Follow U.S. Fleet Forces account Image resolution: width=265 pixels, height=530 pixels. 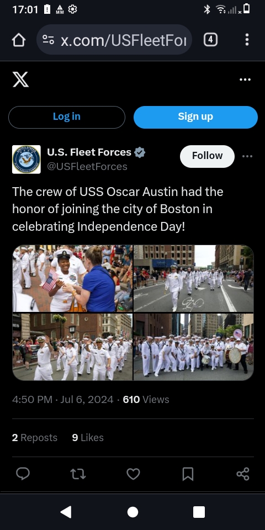point(207,156)
